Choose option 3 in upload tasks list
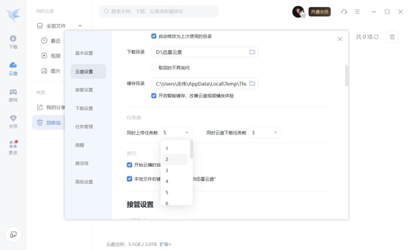The image size is (413, 250). point(175,170)
